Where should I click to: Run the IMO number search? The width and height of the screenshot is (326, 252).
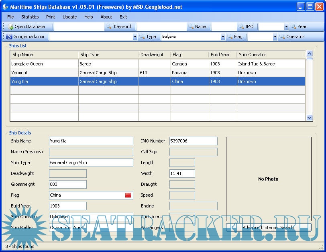[246, 26]
